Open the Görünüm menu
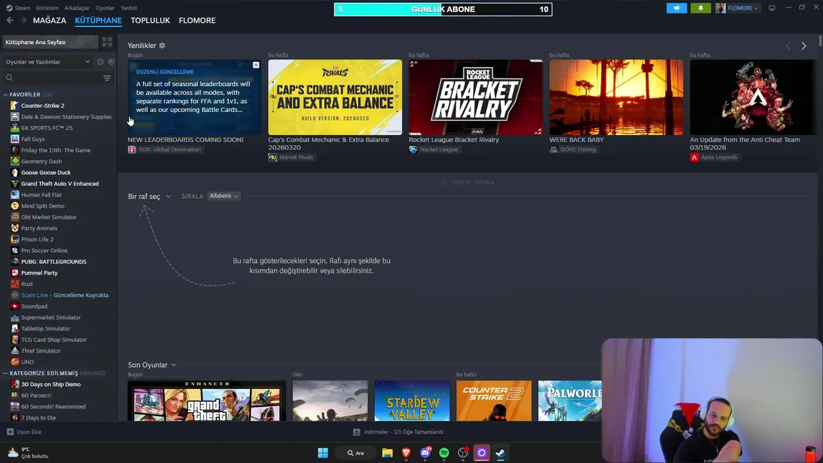The height and width of the screenshot is (463, 823). (47, 8)
